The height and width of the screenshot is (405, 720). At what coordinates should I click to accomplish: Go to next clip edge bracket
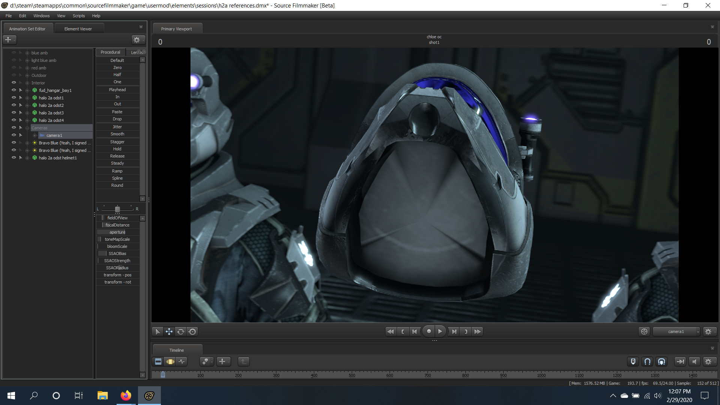click(x=466, y=331)
